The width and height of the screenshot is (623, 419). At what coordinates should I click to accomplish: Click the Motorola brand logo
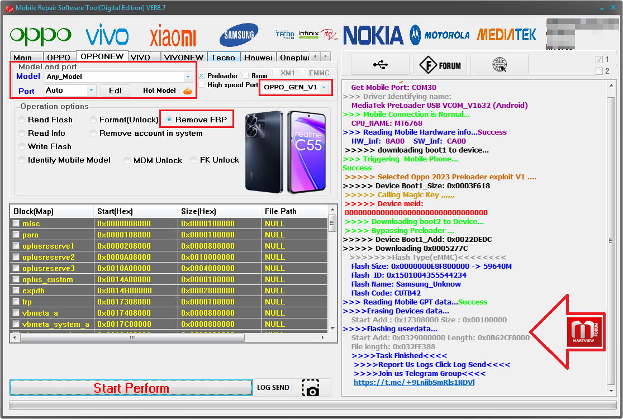tap(440, 35)
